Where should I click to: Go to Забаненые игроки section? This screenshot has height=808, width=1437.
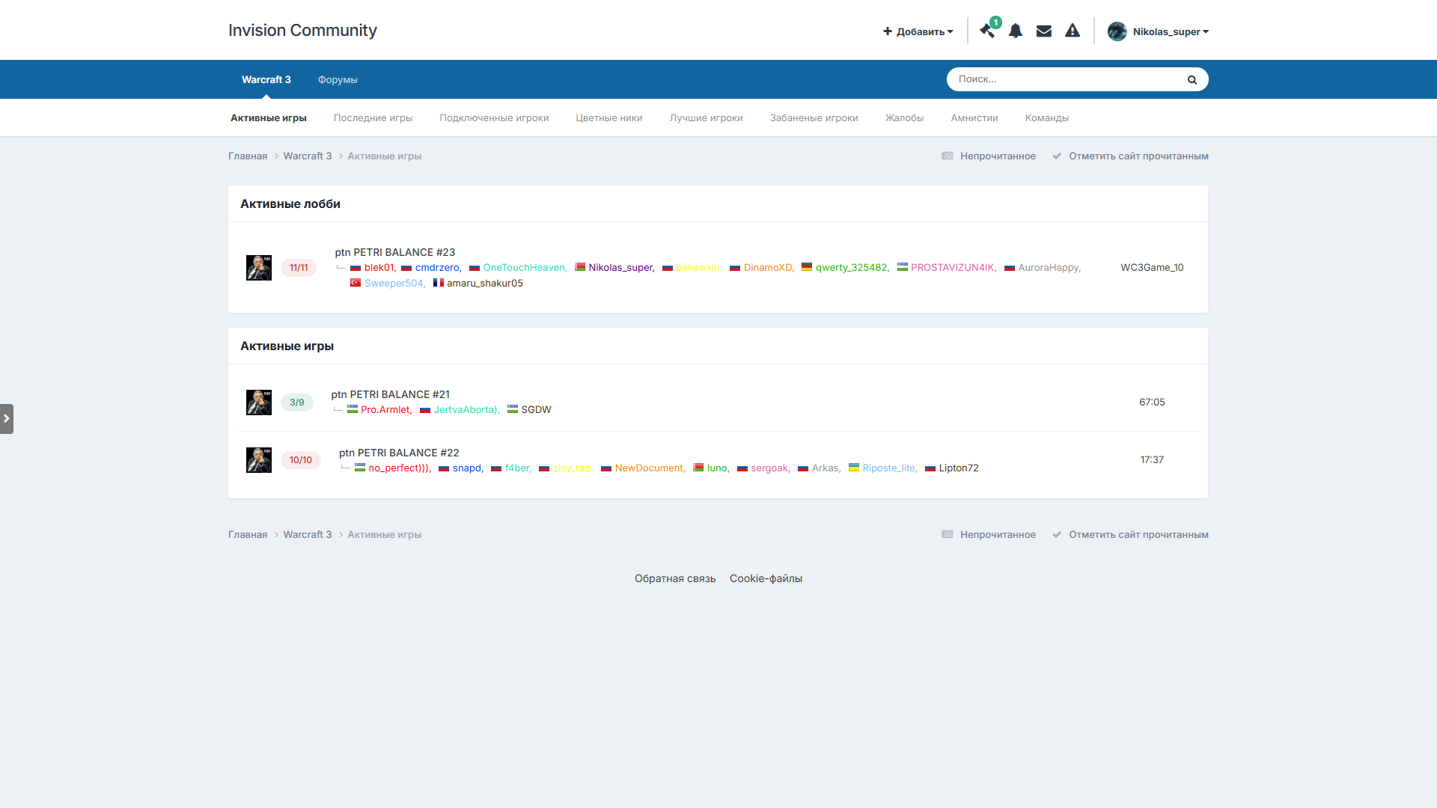814,118
